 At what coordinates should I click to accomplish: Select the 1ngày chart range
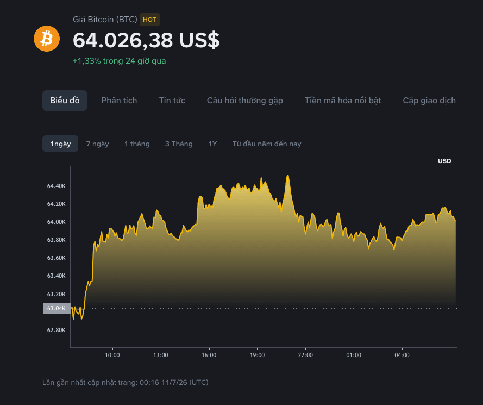(x=60, y=144)
